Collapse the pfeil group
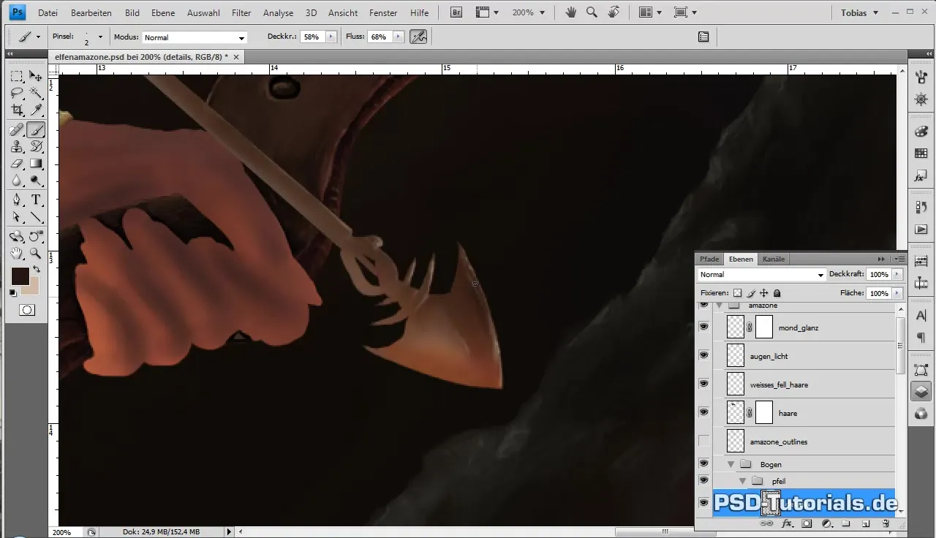936x538 pixels. [x=742, y=481]
